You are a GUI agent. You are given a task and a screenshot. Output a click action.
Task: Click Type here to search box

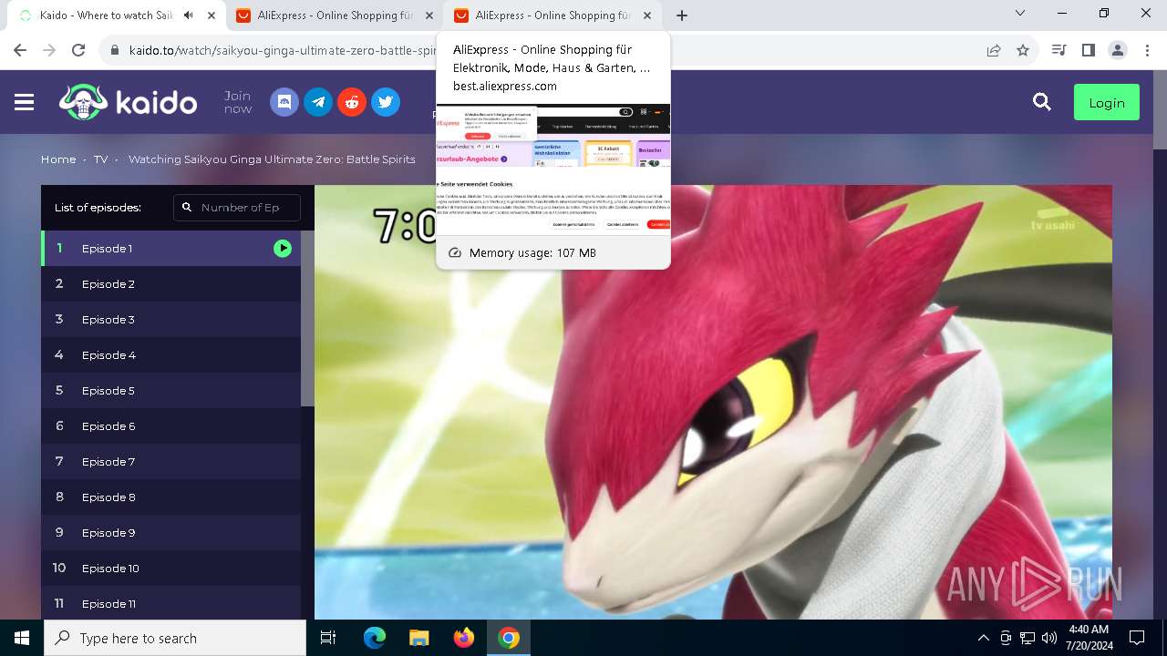175,638
